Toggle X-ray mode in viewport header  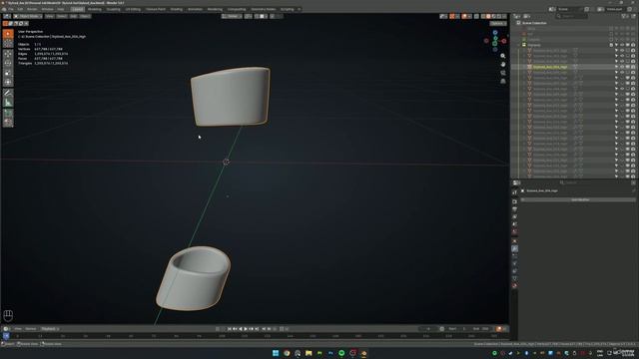(x=476, y=16)
